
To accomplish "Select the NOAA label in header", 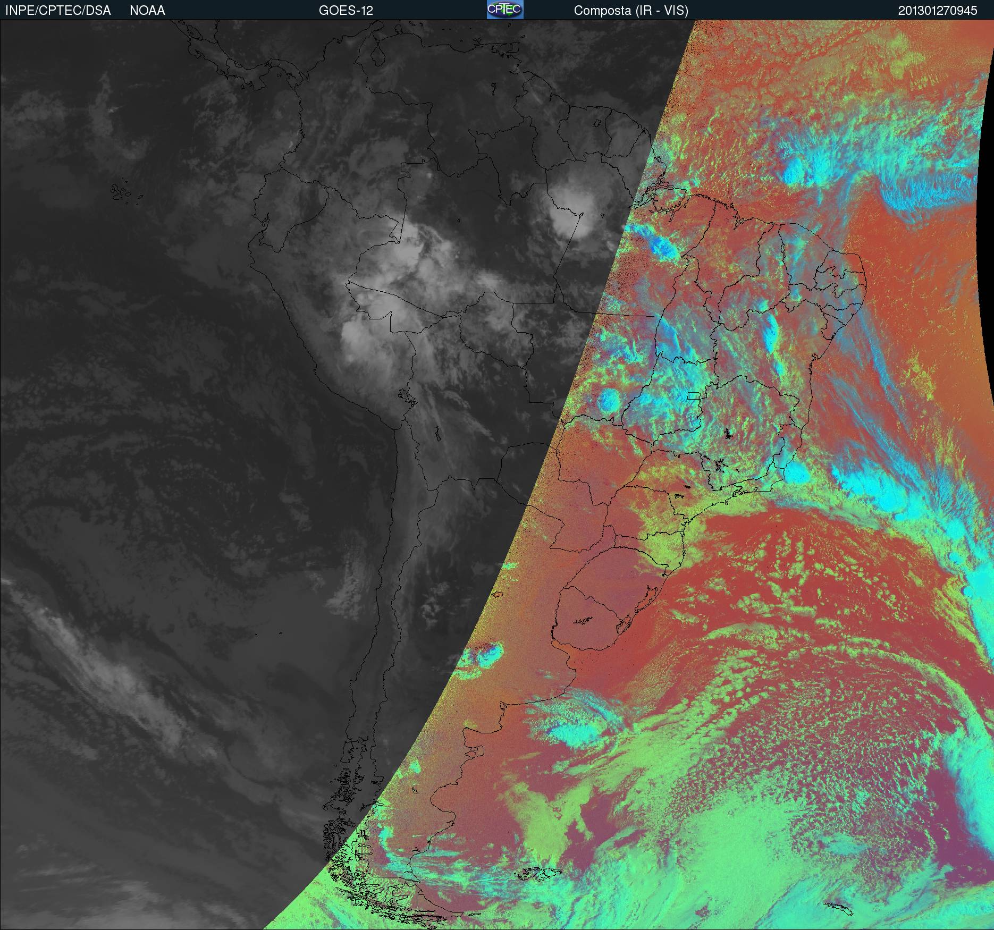I will pos(147,11).
